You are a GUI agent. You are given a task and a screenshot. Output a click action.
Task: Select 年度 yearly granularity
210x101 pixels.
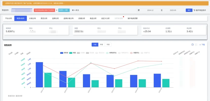click(x=108, y=45)
